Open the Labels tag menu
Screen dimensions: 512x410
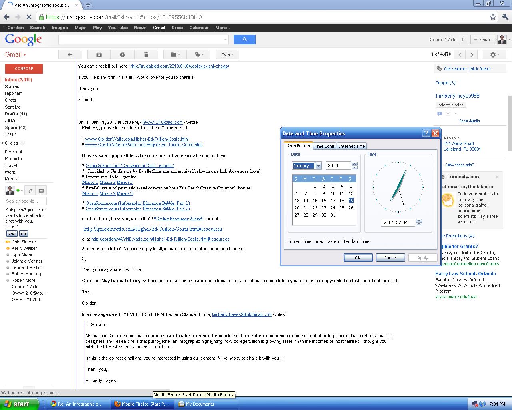click(199, 54)
